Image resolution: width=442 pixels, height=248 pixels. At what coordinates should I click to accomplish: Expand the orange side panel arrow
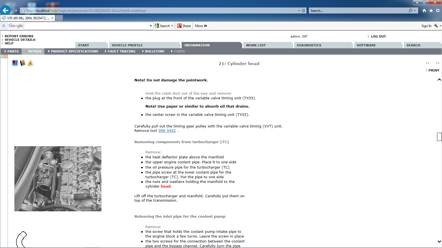point(6,56)
